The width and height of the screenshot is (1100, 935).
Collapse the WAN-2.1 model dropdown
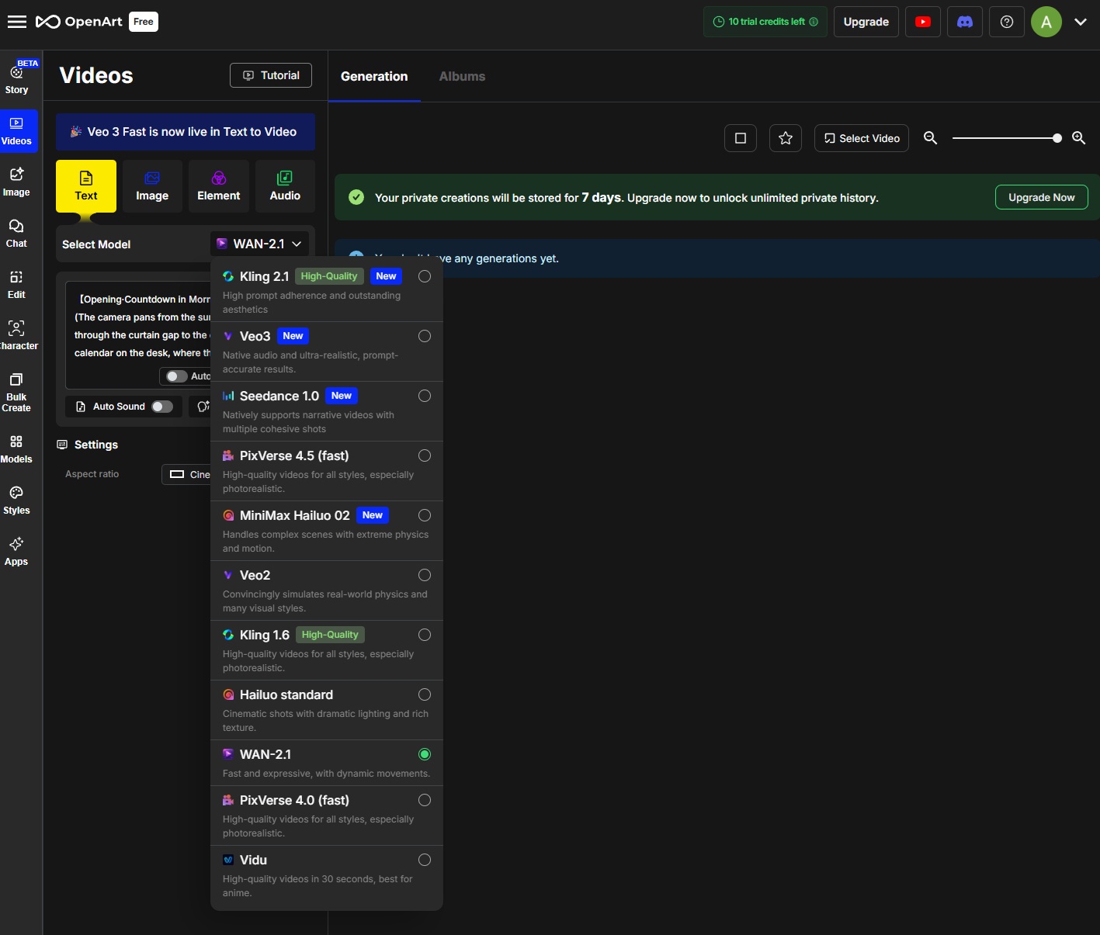point(259,244)
